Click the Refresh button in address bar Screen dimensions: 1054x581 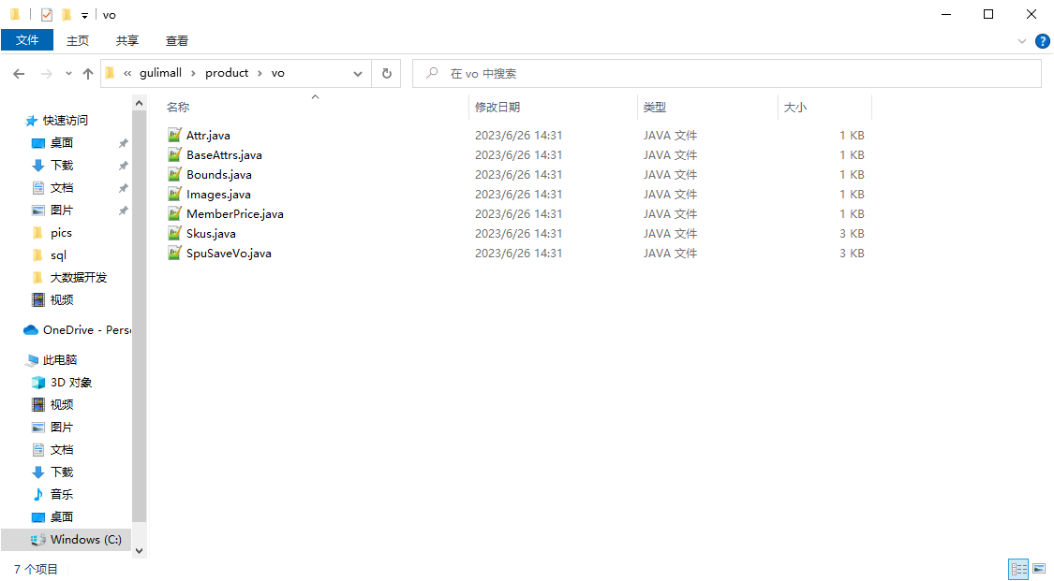point(386,73)
